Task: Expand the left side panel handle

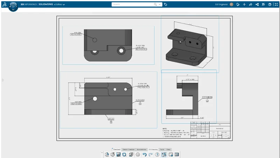Action: pos(2,80)
